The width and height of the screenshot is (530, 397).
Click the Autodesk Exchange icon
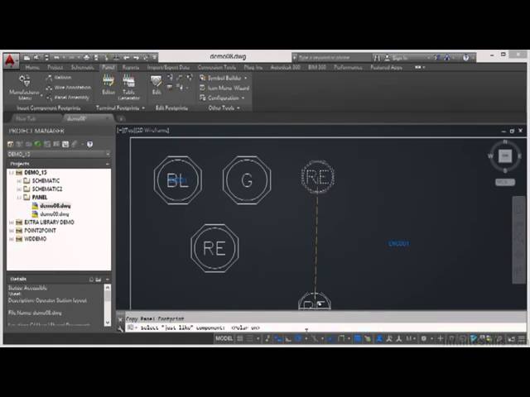point(437,58)
